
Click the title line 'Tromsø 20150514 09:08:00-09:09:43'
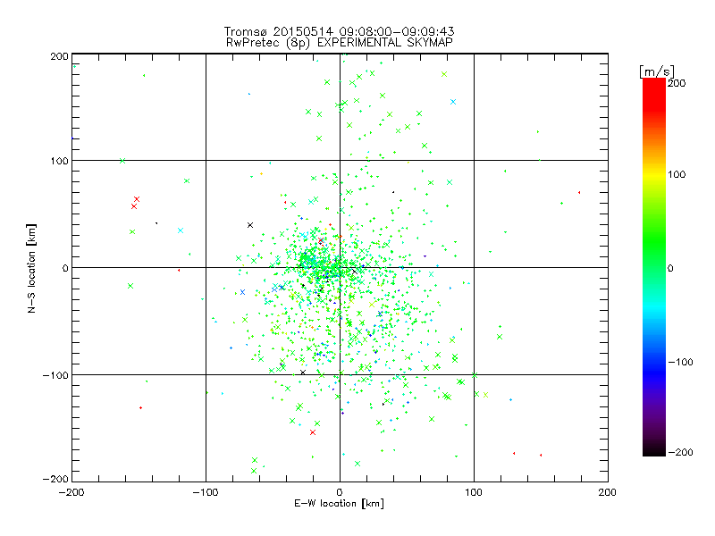(339, 31)
